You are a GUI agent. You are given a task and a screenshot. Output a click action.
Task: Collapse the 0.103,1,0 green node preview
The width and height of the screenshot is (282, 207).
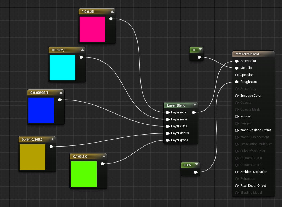pyautogui.click(x=104, y=156)
